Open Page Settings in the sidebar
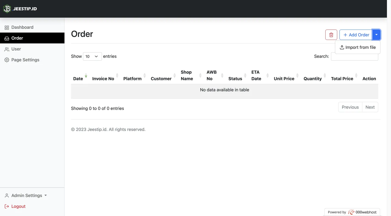Image resolution: width=391 pixels, height=216 pixels. (x=32, y=60)
